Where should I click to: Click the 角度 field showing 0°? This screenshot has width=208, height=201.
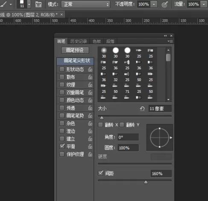(x=128, y=137)
